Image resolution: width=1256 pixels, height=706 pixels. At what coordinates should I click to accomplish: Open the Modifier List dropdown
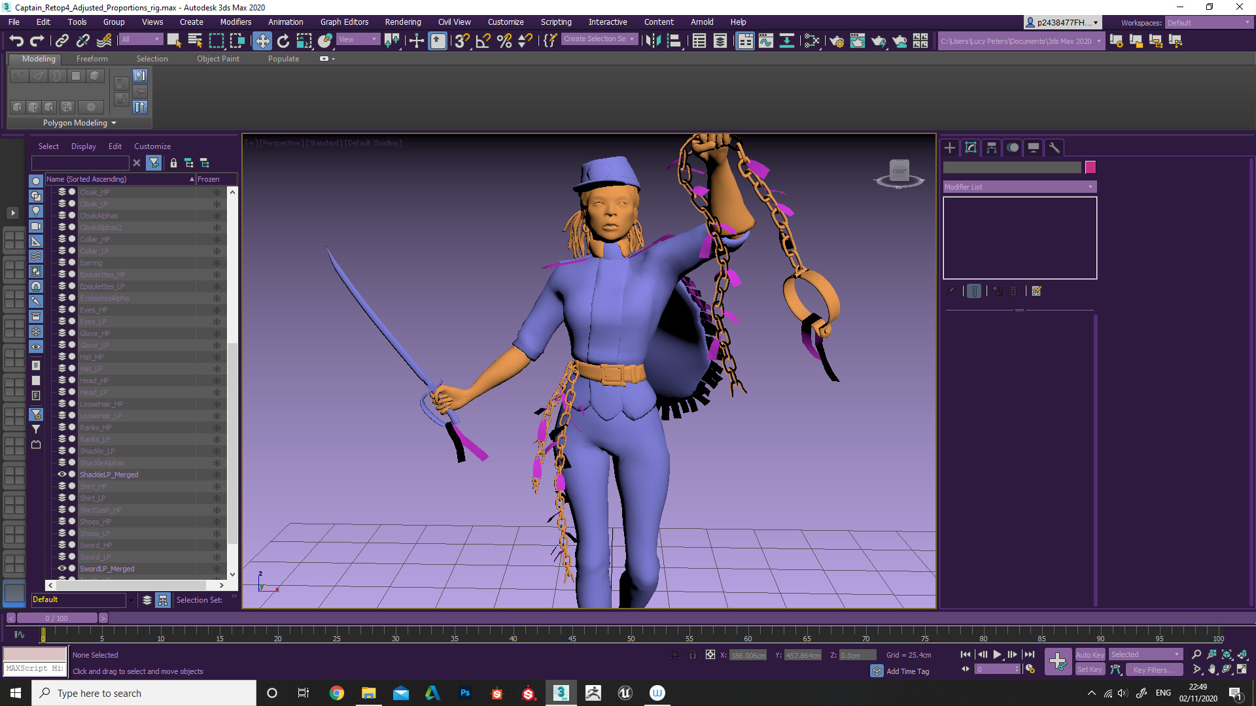click(1019, 187)
